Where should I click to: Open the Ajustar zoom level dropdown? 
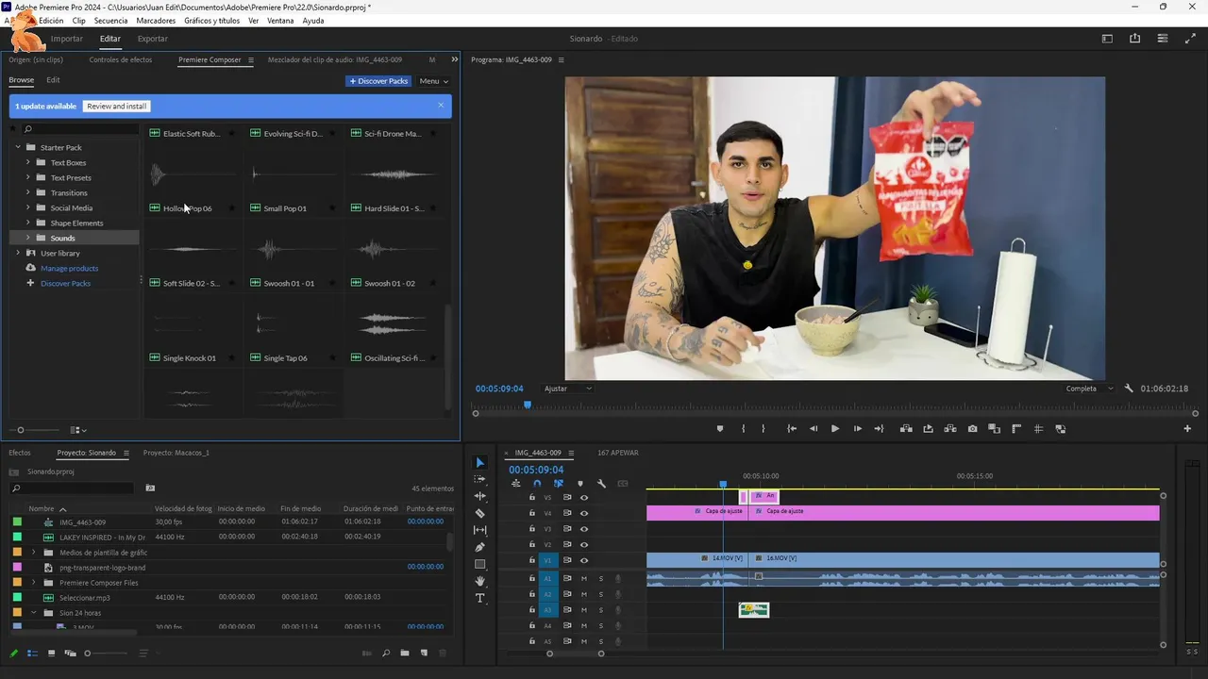(568, 389)
